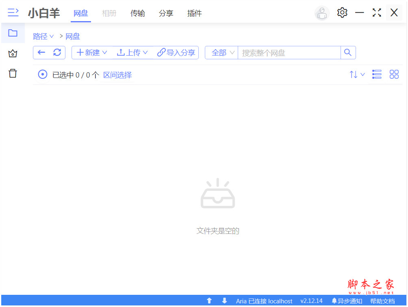Screen dimensions: 408x307
Task: Focus the 搜索整个网盘 search field
Action: coord(289,53)
